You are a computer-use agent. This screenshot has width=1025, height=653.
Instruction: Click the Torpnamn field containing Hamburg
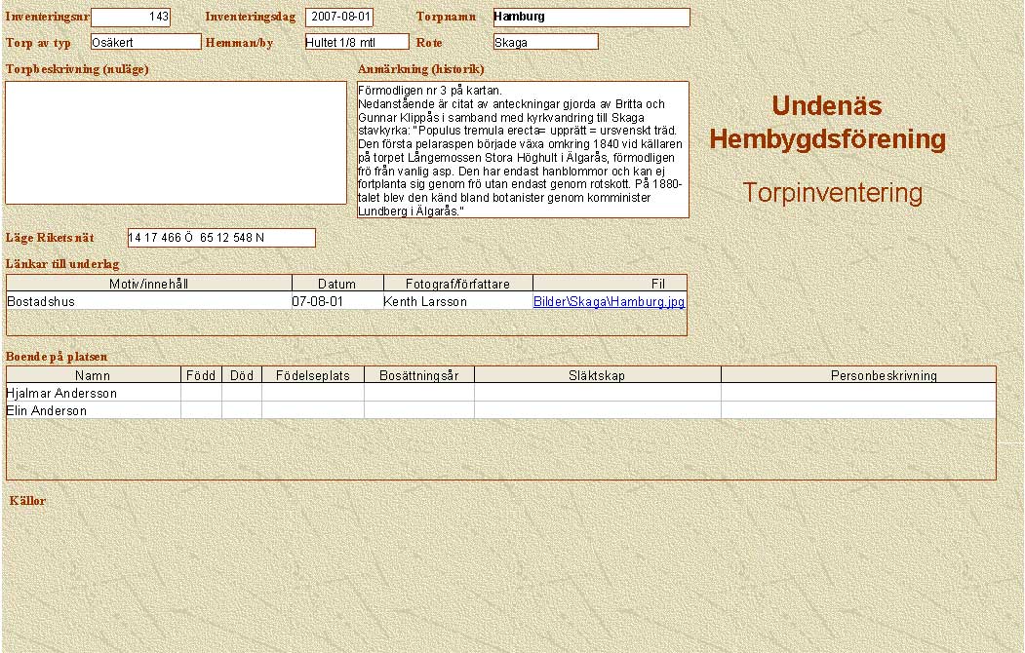tap(591, 18)
